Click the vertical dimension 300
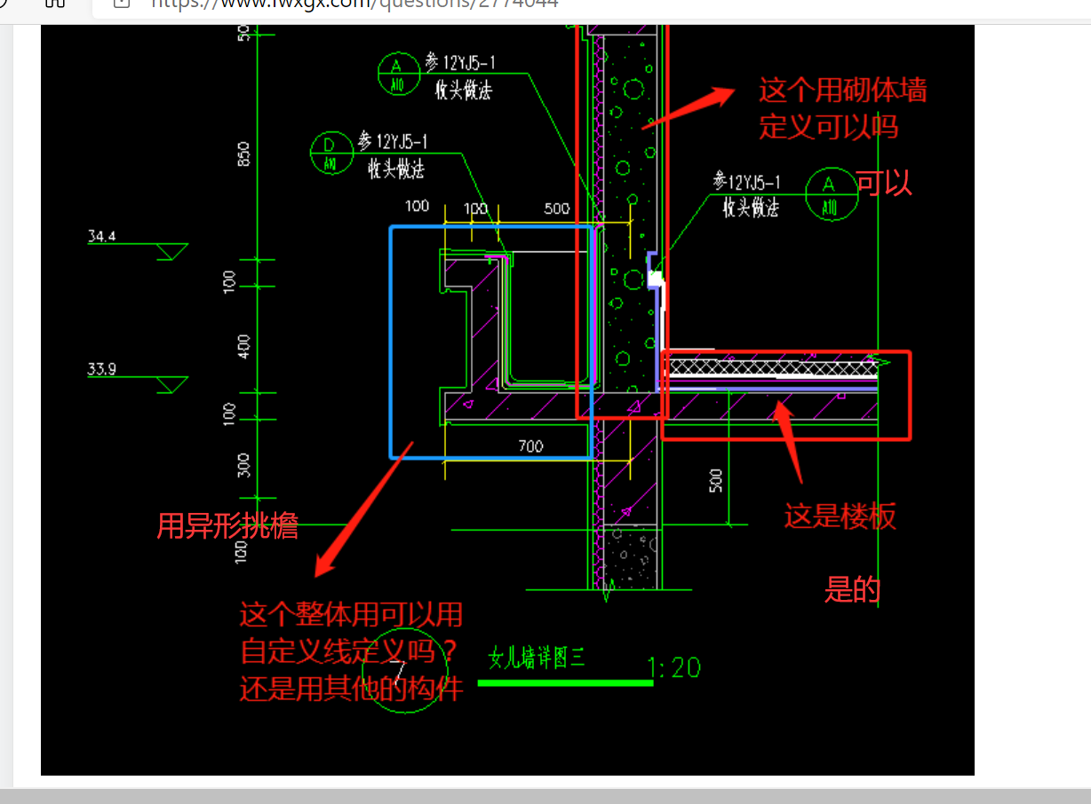 [244, 464]
